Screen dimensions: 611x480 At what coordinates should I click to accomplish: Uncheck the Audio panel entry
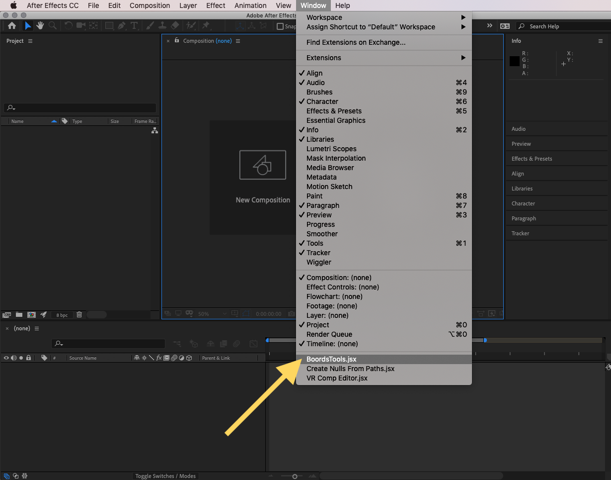click(383, 83)
